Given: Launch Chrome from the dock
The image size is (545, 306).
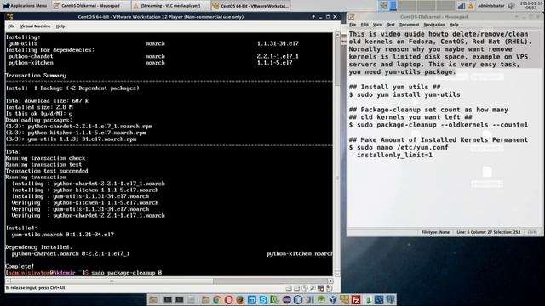Looking at the screenshot, I should [x=217, y=300].
